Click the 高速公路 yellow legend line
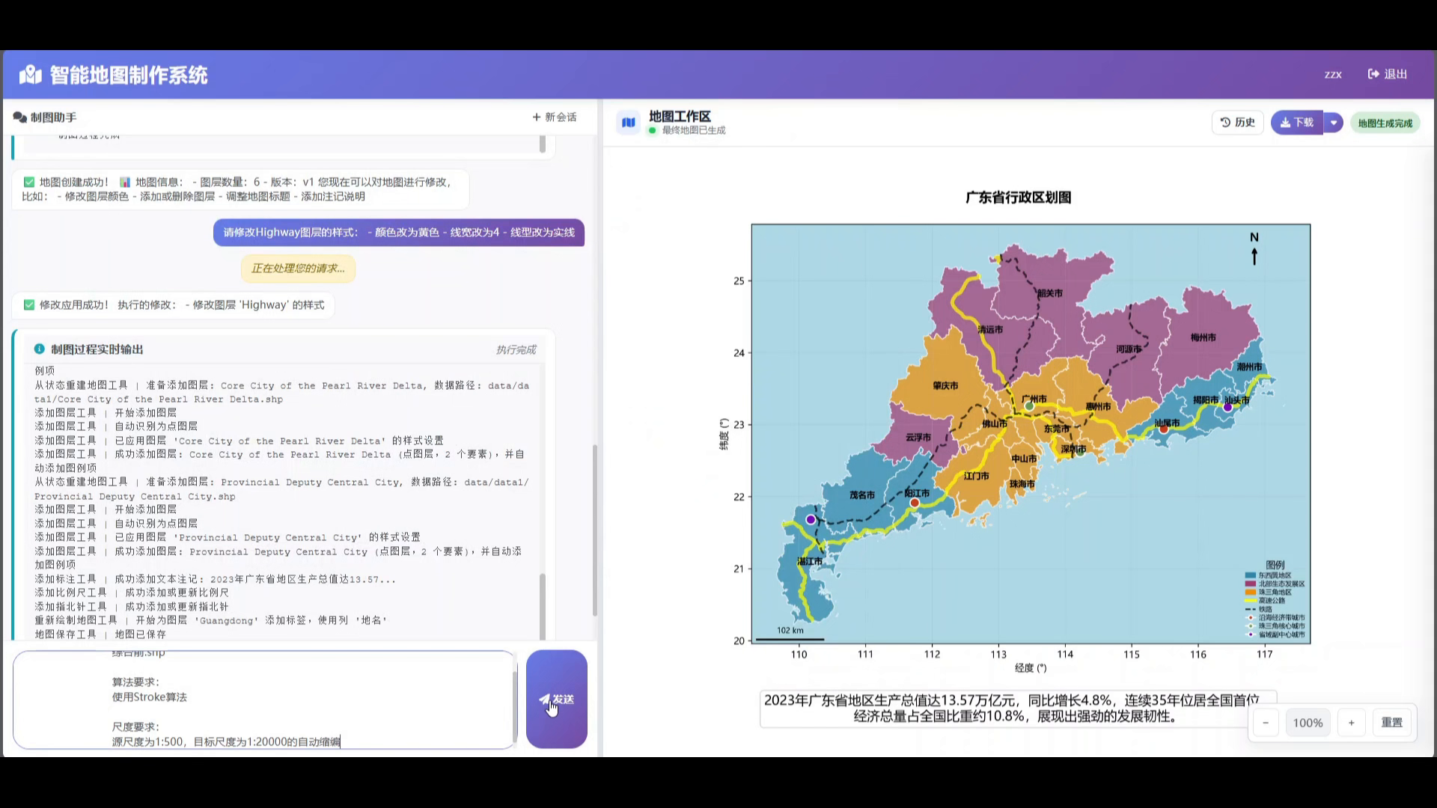Screen dimensions: 1437x808 point(1250,600)
